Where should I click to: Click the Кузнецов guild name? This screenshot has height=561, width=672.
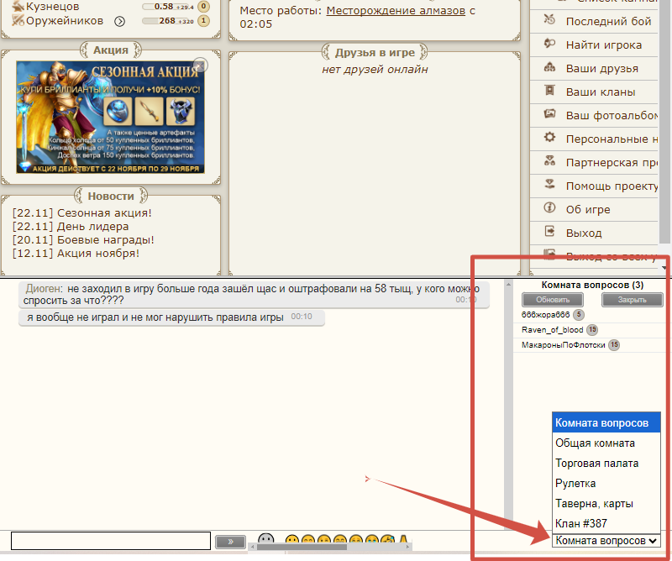click(53, 7)
